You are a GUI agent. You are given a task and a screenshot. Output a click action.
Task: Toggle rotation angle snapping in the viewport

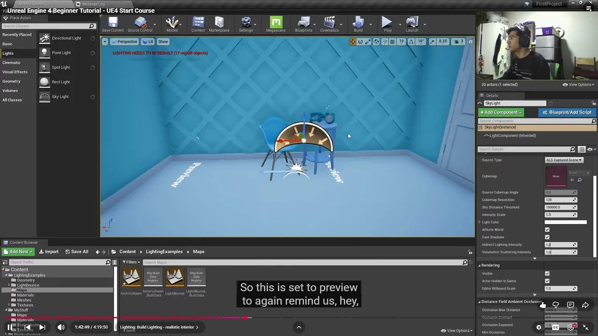point(411,42)
